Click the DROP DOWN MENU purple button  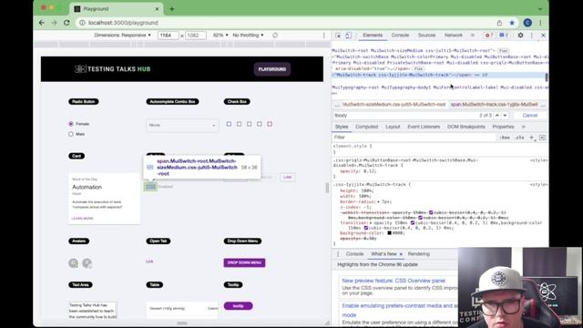(x=244, y=262)
